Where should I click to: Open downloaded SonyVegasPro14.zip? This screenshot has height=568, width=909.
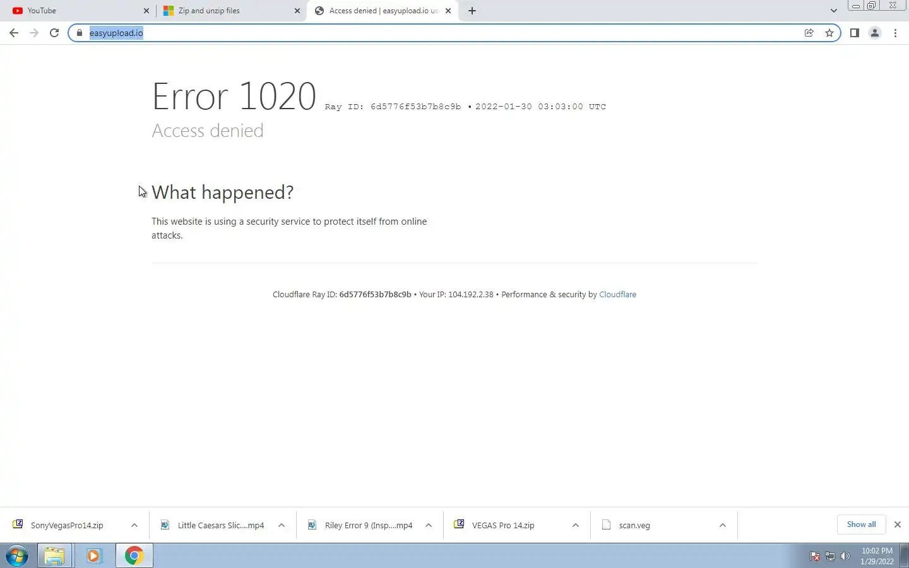[x=67, y=525]
